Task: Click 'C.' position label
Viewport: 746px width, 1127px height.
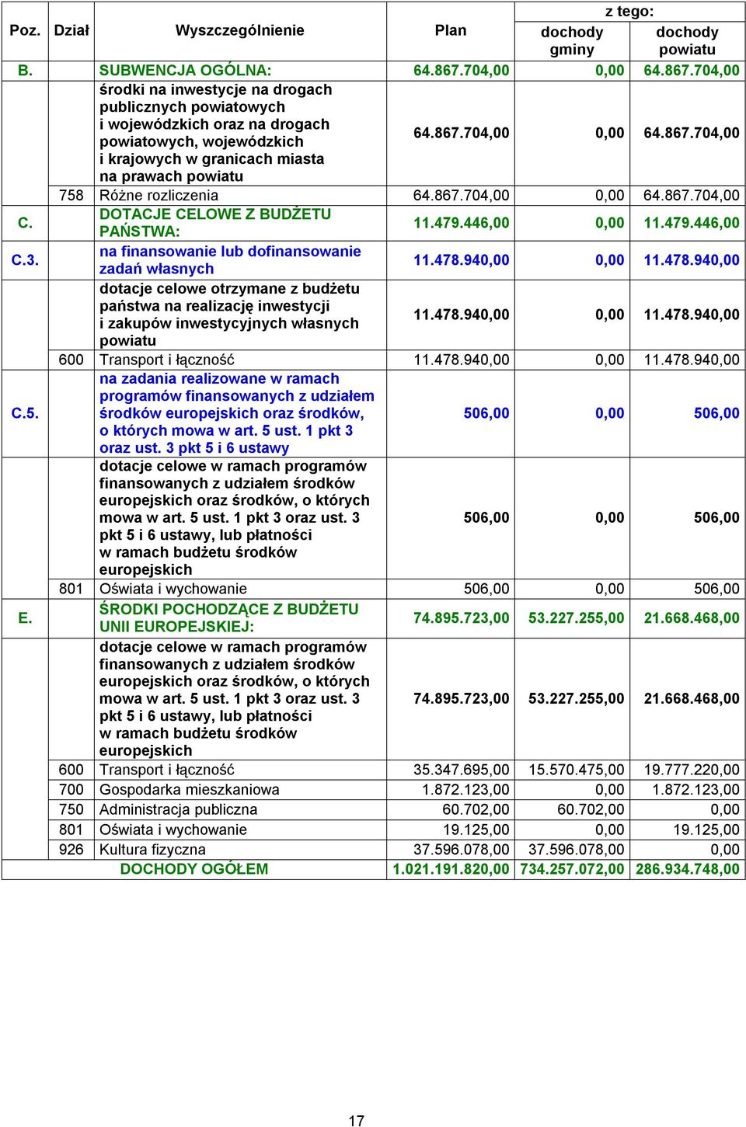Action: click(25, 224)
